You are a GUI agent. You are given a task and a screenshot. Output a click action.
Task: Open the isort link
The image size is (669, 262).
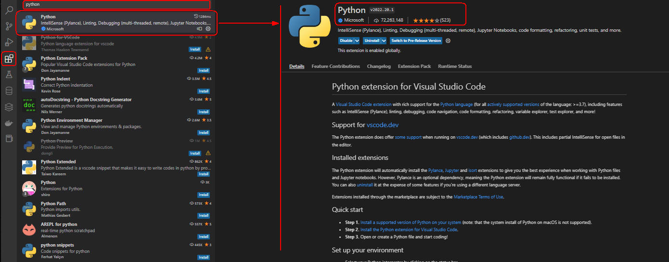point(473,170)
